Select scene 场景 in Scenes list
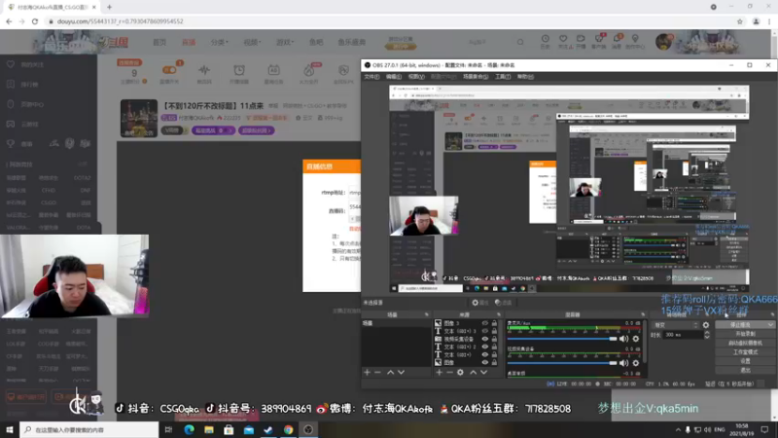This screenshot has width=778, height=438. pos(397,323)
